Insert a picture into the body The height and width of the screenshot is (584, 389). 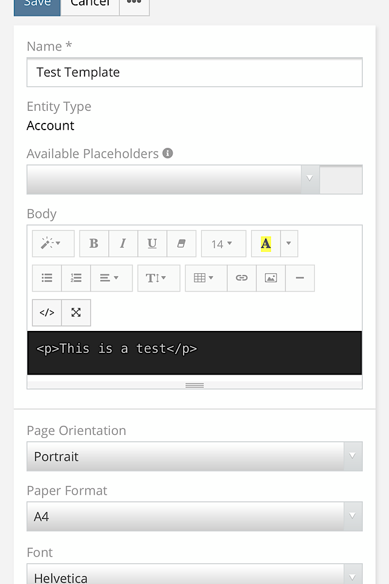pos(271,278)
